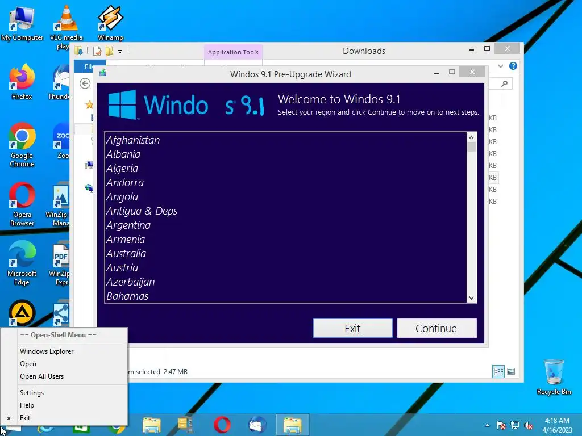Image resolution: width=582 pixels, height=436 pixels.
Task: Select Azerbaijan in the region list
Action: click(x=286, y=282)
